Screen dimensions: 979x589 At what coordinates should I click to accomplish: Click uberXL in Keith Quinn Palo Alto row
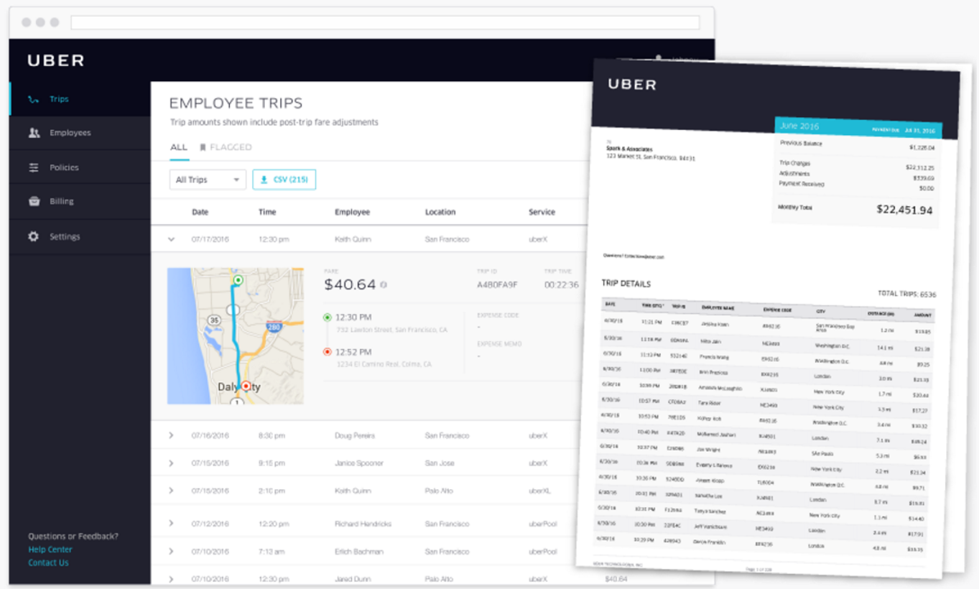point(539,491)
